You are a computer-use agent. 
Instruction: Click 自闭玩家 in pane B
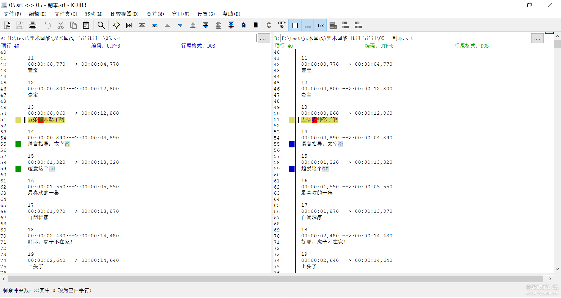pos(312,218)
